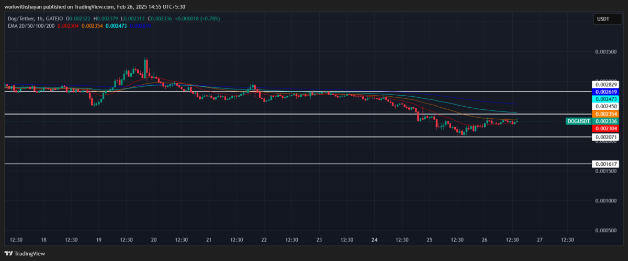The image size is (628, 261).
Task: Click the TradingView logo icon
Action: (x=9, y=254)
